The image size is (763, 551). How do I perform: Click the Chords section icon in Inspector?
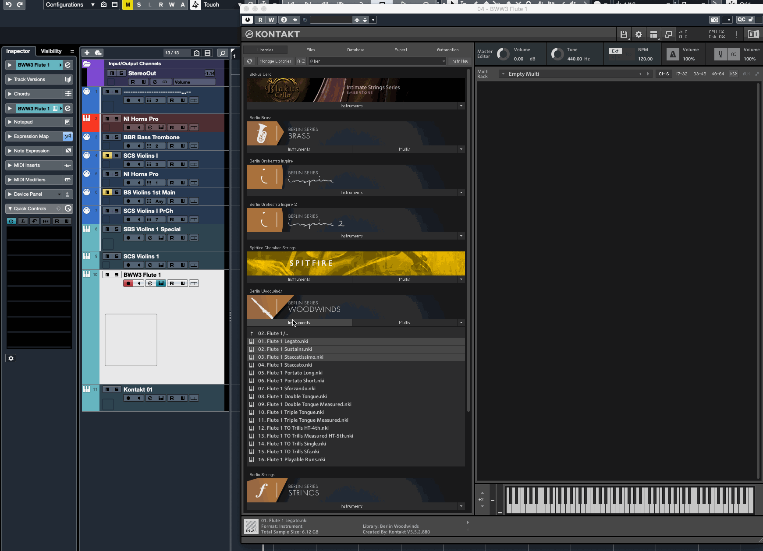(x=68, y=94)
